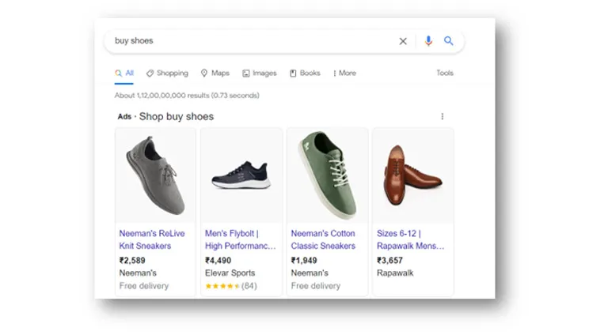This screenshot has width=608, height=335.
Task: Start voice search with the microphone icon
Action: coord(428,41)
